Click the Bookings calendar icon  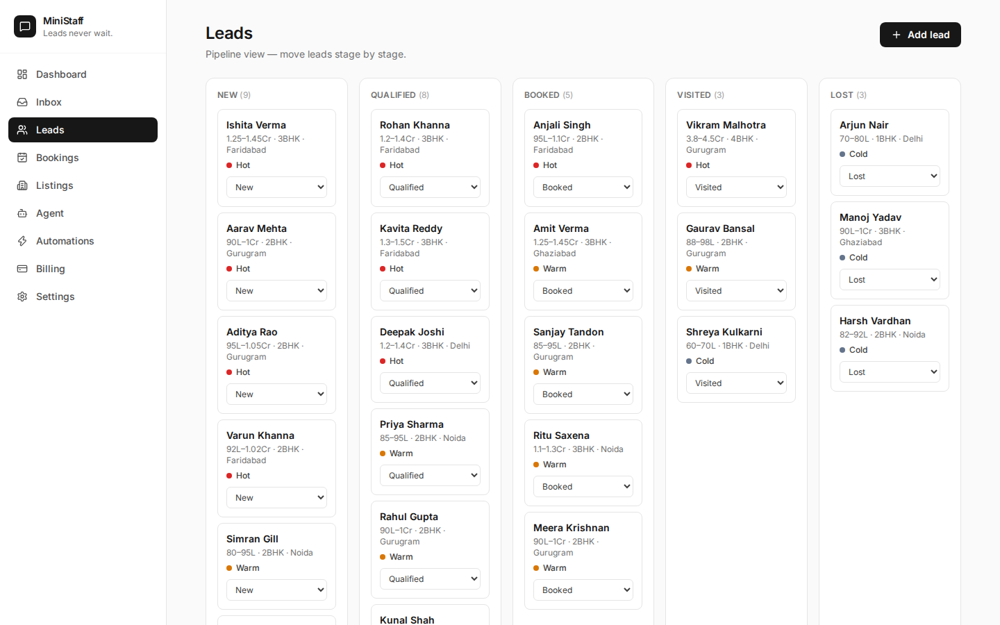[22, 158]
